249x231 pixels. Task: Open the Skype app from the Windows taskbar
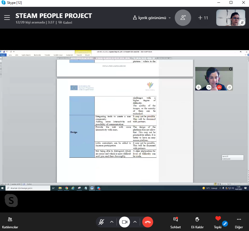coord(99,188)
